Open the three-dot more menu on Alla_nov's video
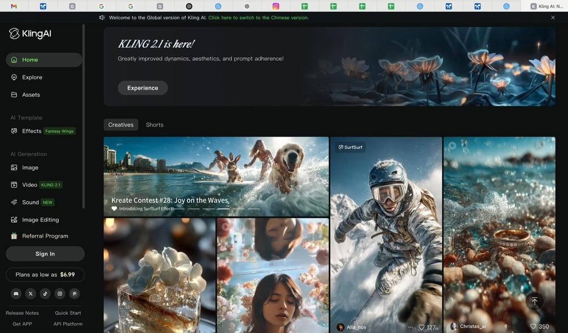568x333 pixels. coord(410,327)
